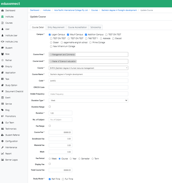Click the Testimonials quote icon
This screenshot has width=172, height=183.
tap(2, 129)
